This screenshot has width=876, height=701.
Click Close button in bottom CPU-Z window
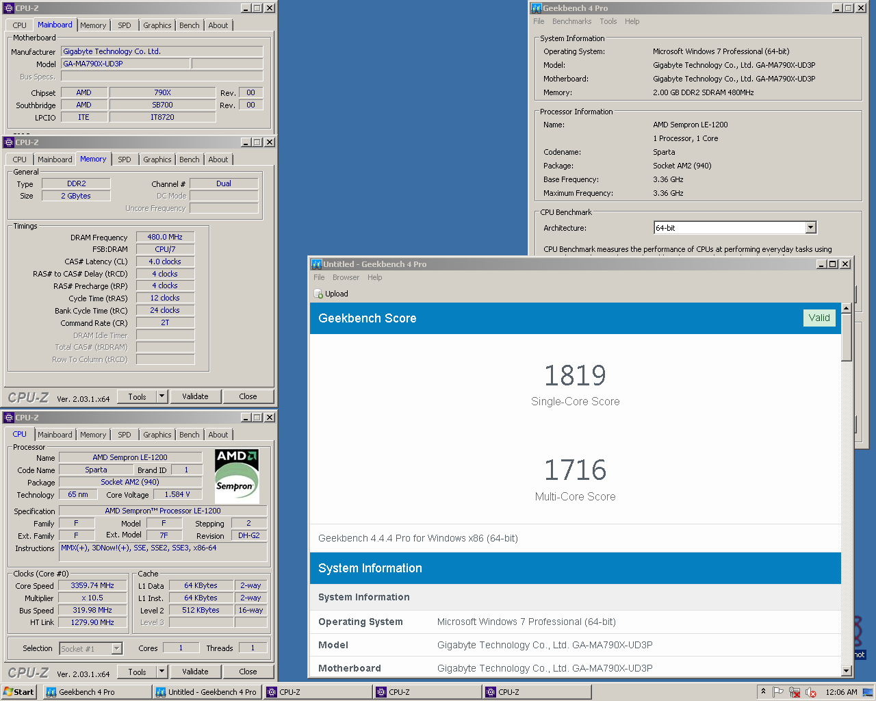[248, 672]
